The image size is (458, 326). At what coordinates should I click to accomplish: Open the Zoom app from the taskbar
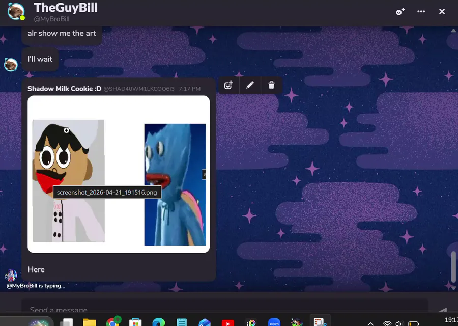274,322
